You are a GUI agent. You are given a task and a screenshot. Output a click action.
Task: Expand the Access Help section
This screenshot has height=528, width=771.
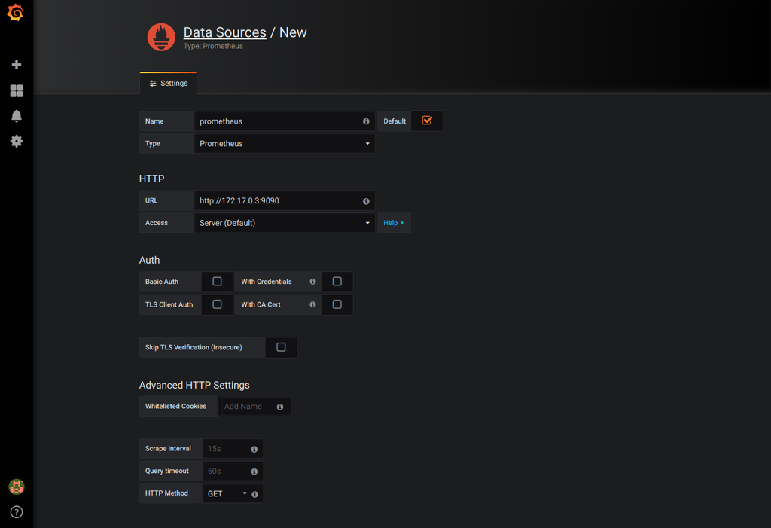point(394,223)
